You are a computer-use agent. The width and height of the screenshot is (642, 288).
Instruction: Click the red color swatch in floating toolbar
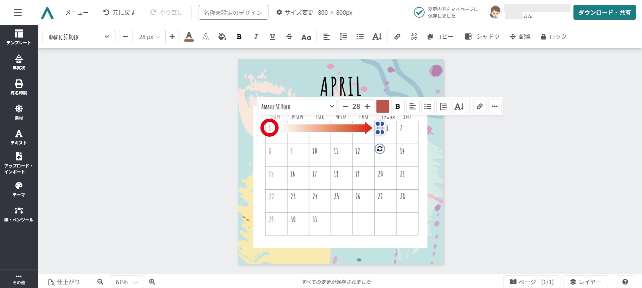point(383,106)
